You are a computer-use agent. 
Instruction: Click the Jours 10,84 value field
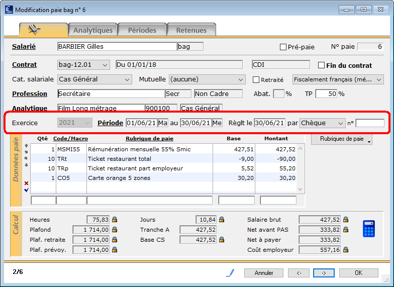click(206, 220)
